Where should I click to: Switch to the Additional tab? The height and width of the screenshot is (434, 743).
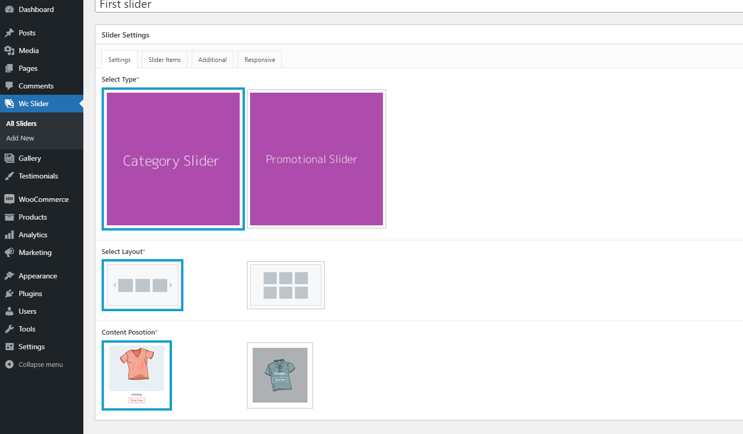point(213,60)
